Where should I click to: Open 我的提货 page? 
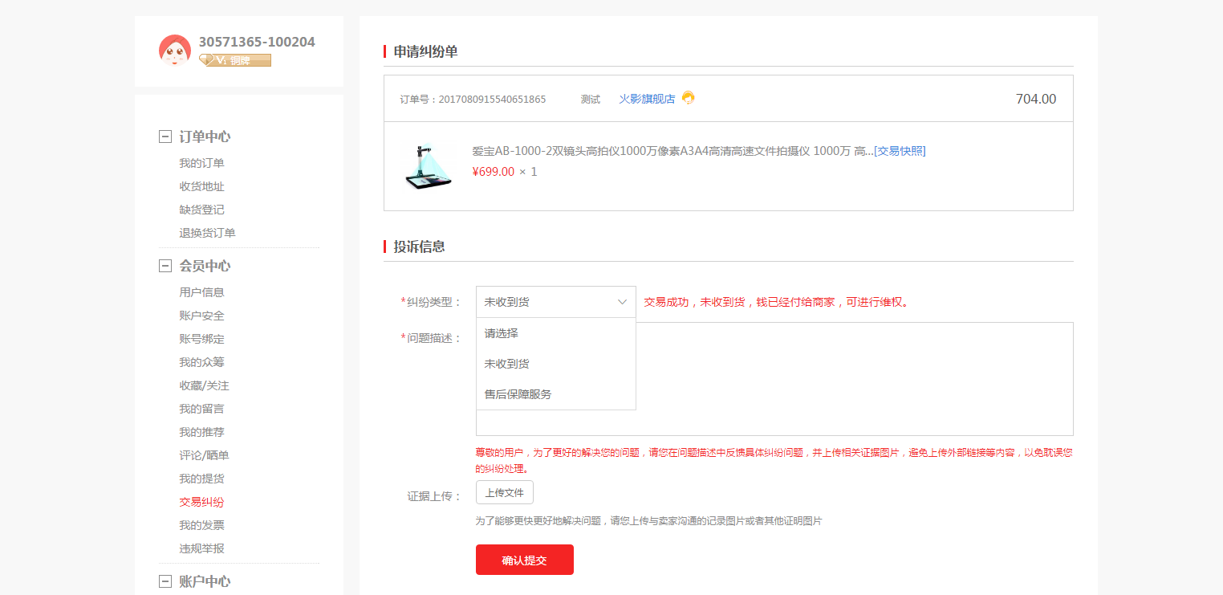tap(201, 479)
